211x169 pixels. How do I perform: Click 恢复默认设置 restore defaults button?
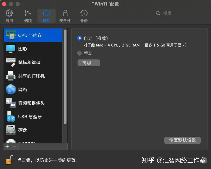tap(183, 140)
